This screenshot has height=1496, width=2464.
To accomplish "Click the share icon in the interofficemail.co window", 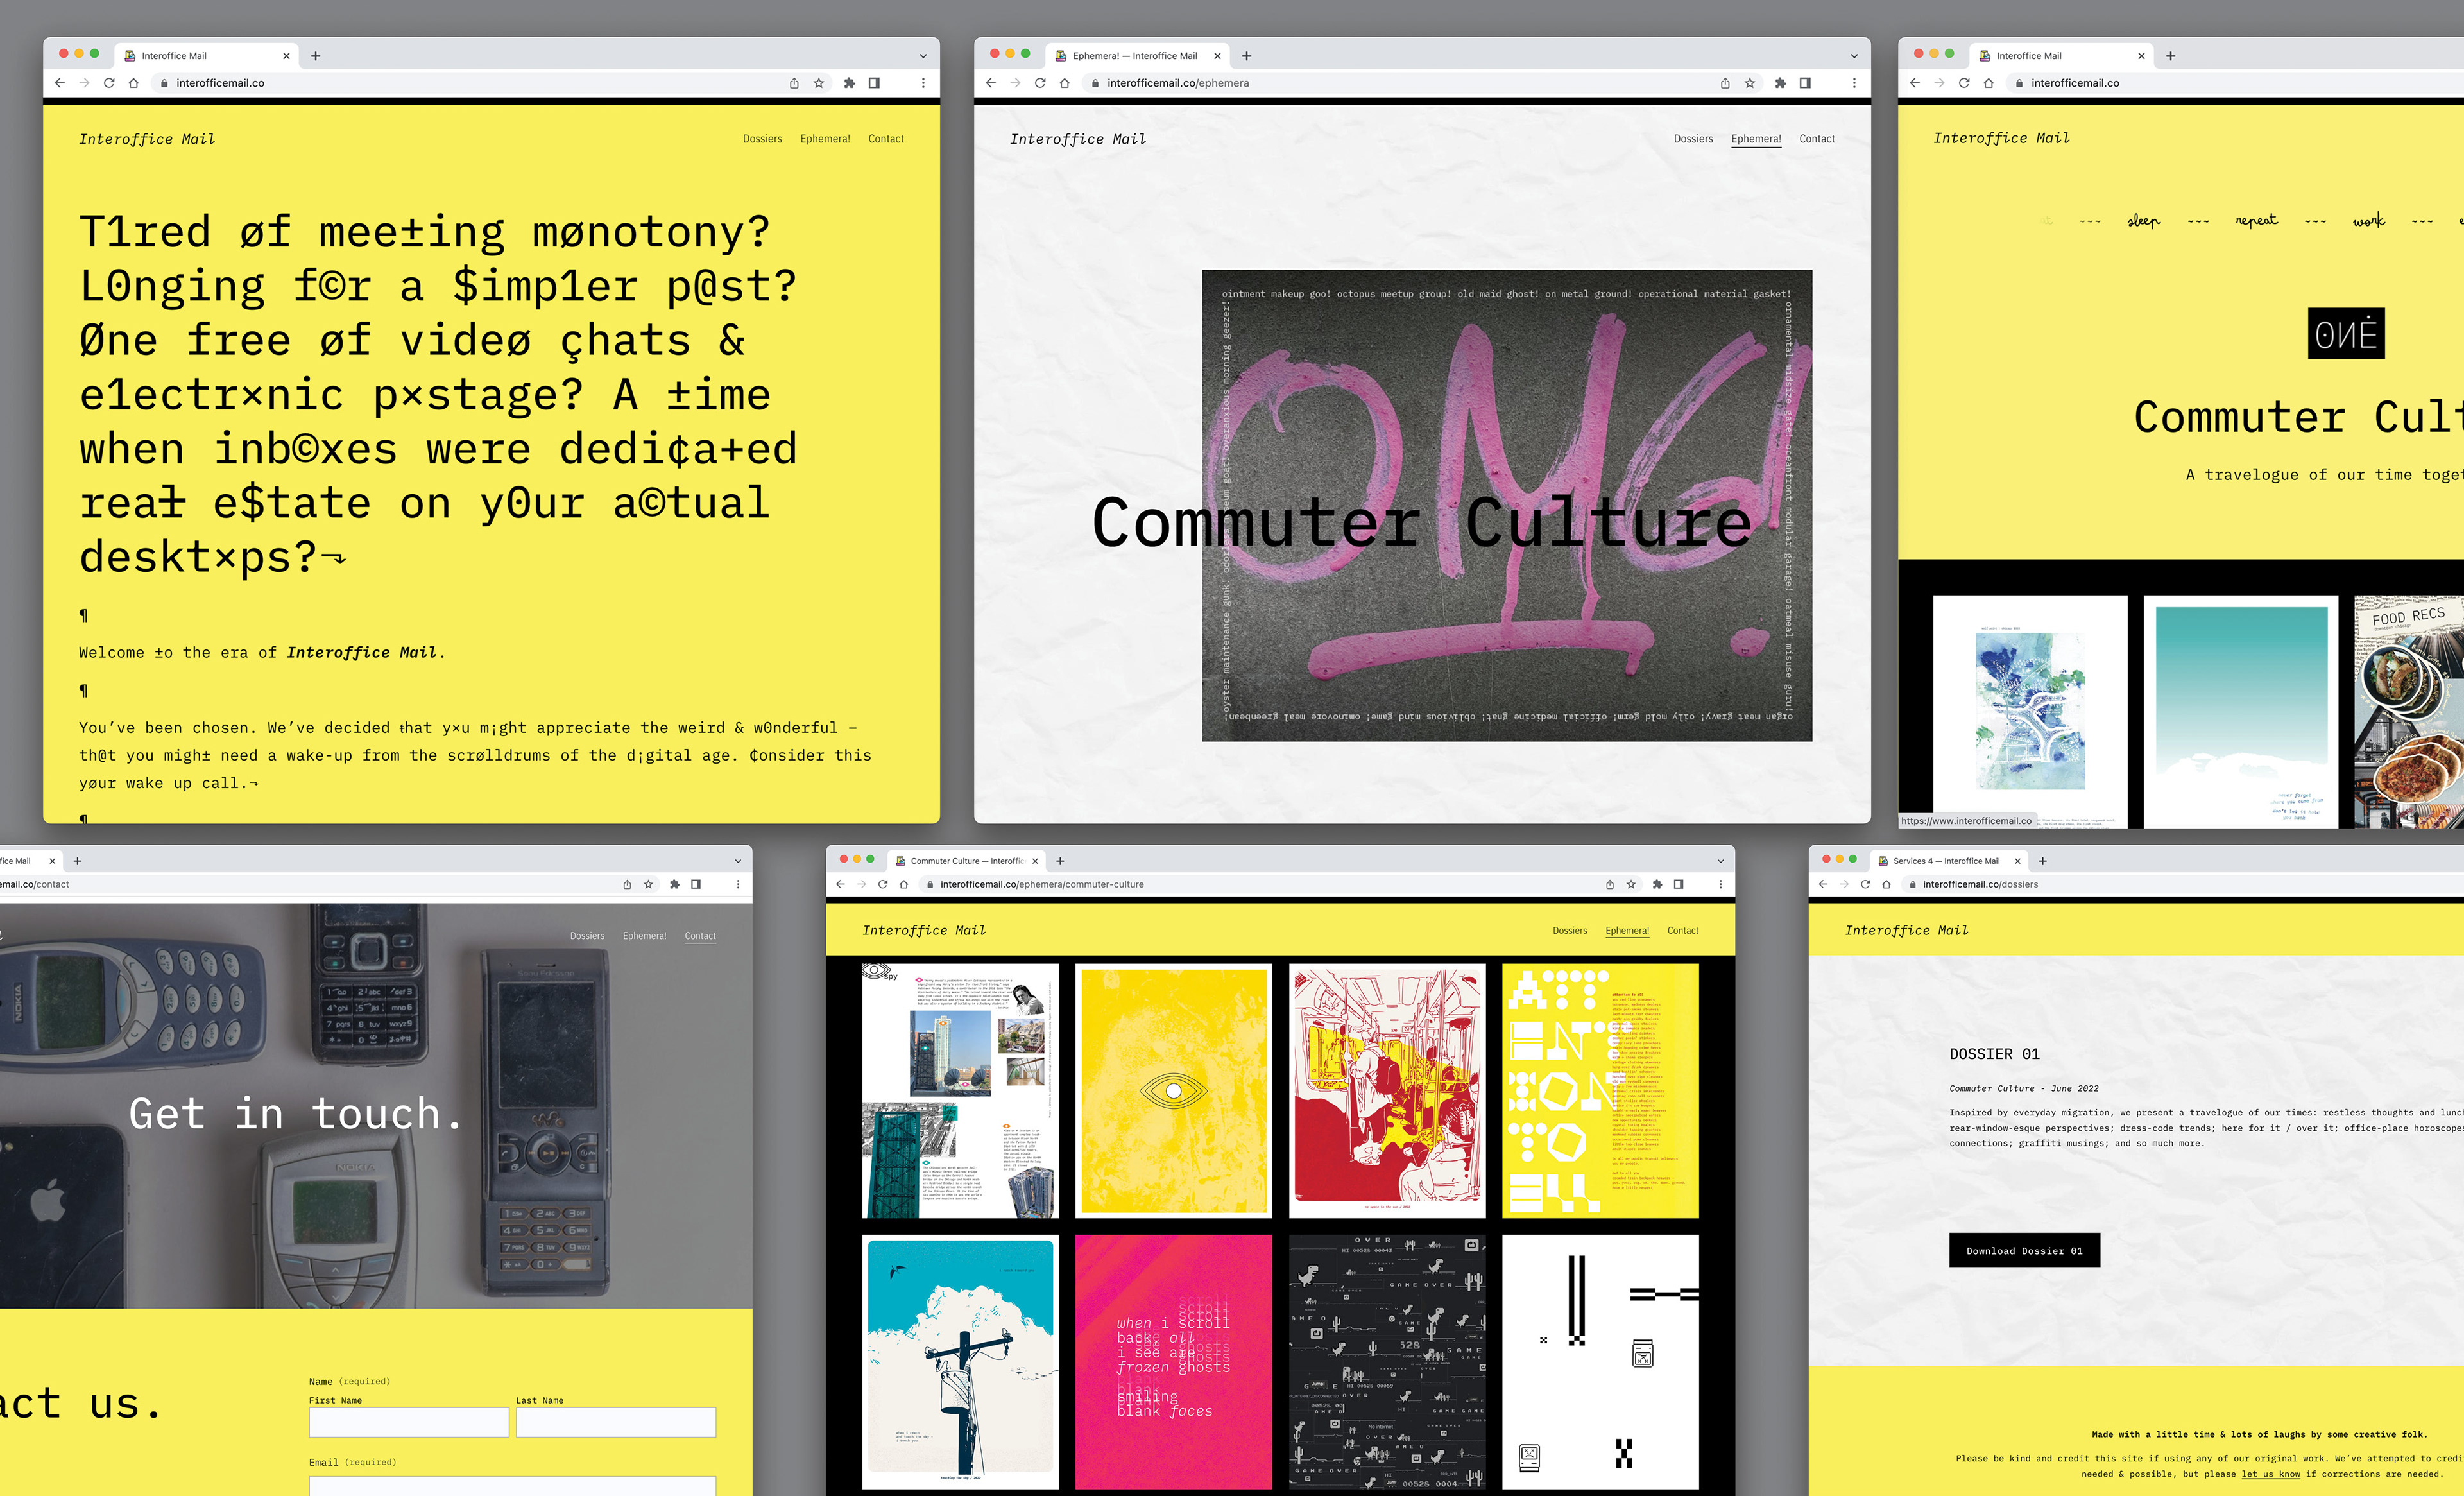I will 793,83.
